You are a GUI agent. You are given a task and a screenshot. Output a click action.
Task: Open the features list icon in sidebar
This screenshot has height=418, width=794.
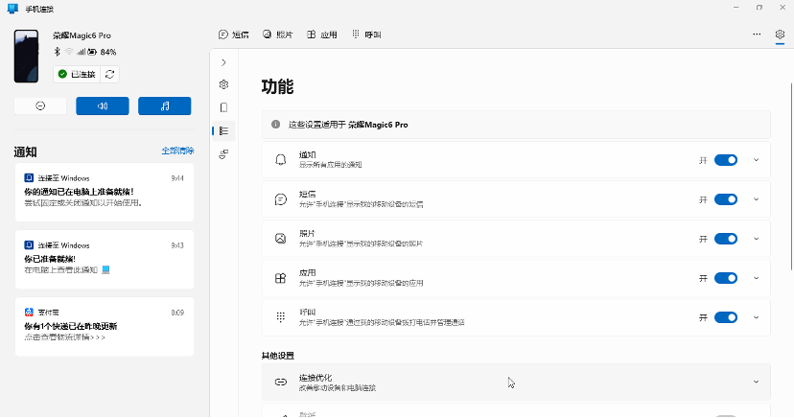click(223, 130)
